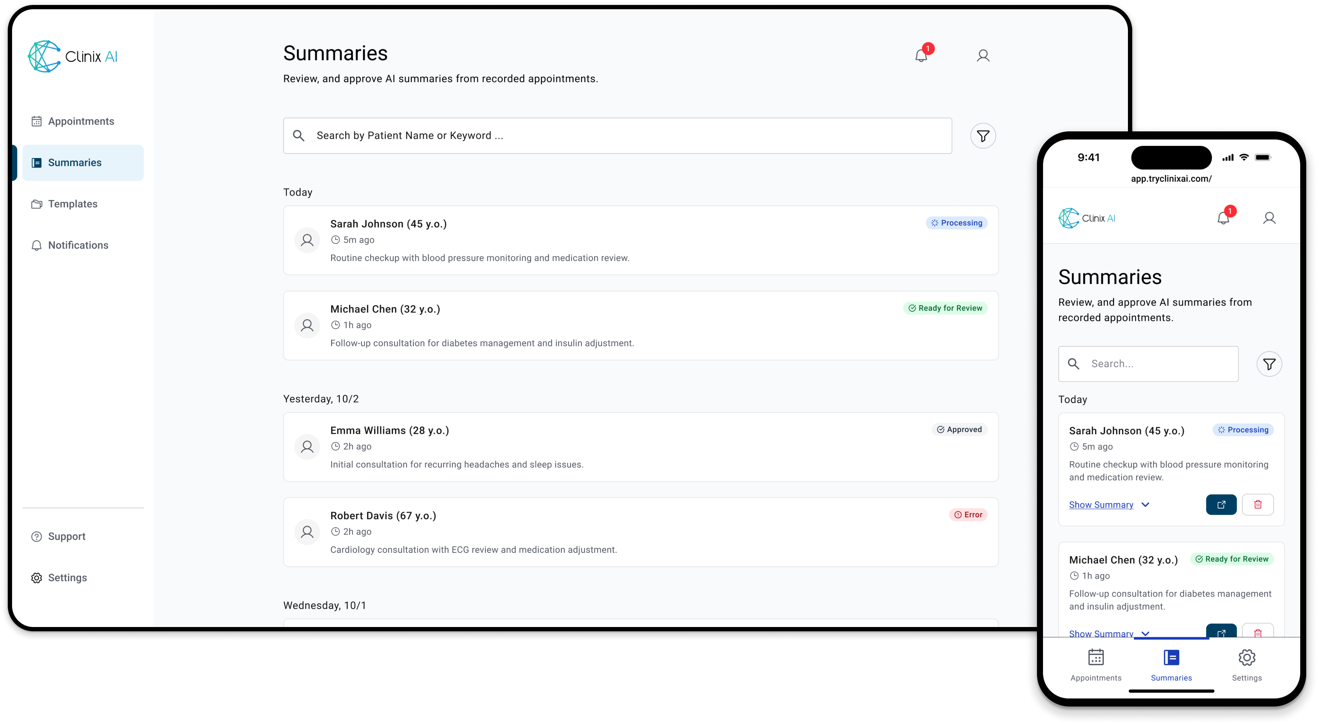Click the filter icon beside the search bar
The height and width of the screenshot is (725, 1319).
pos(983,136)
